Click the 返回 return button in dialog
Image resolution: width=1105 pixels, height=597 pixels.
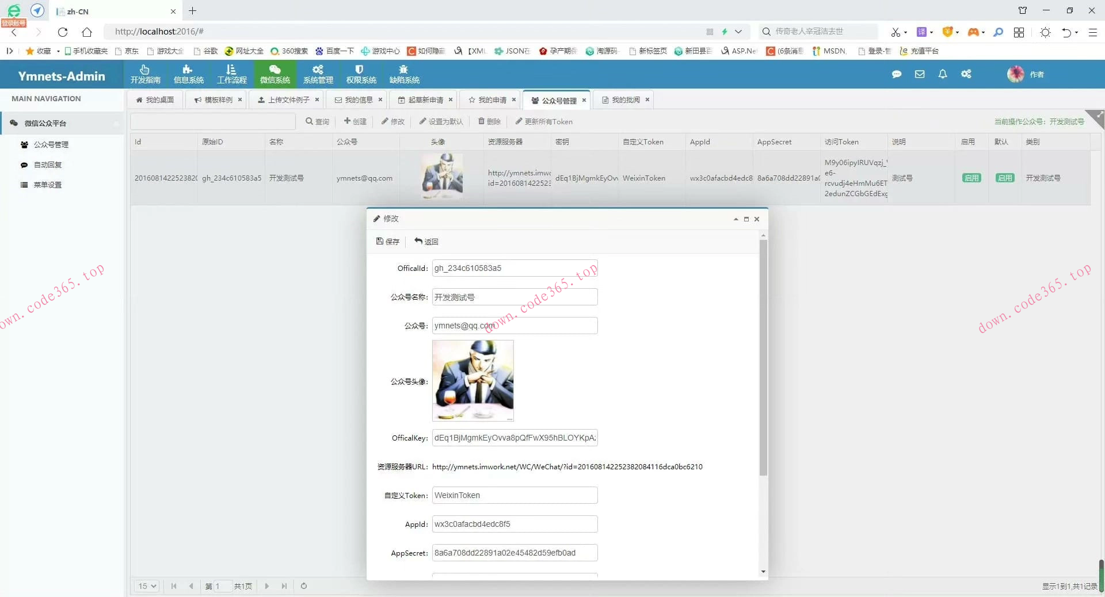point(426,242)
